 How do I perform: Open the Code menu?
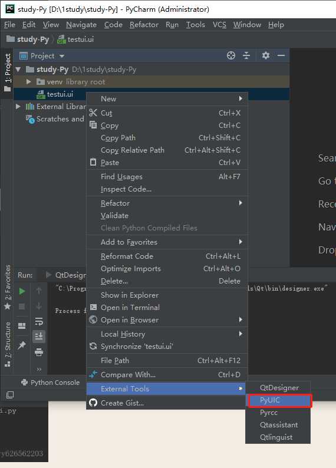click(x=113, y=25)
